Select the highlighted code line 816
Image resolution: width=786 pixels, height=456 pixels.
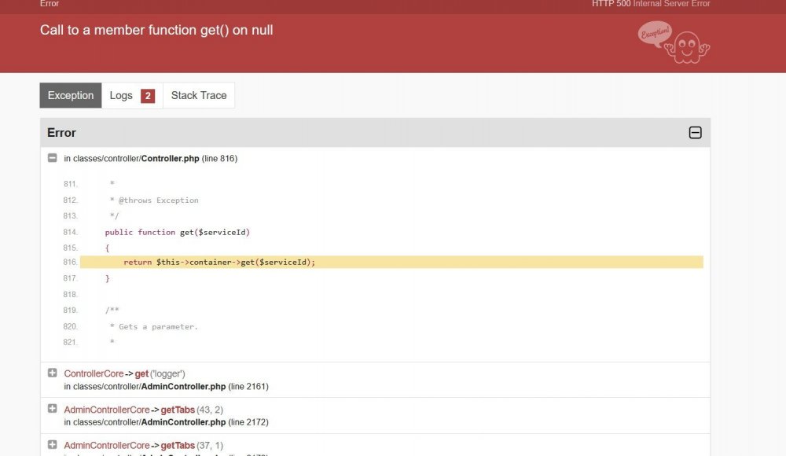point(391,262)
